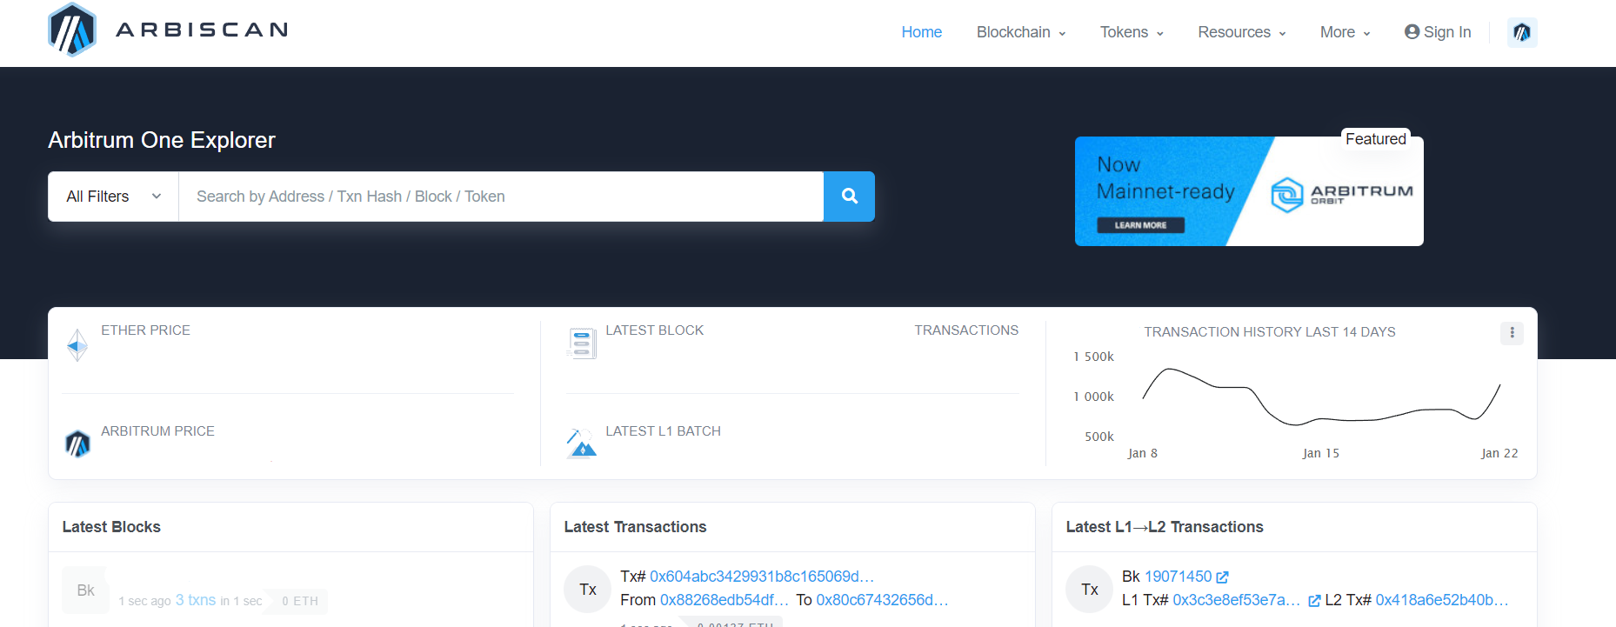Open the 3 txns link in Latest Blocks

(196, 600)
